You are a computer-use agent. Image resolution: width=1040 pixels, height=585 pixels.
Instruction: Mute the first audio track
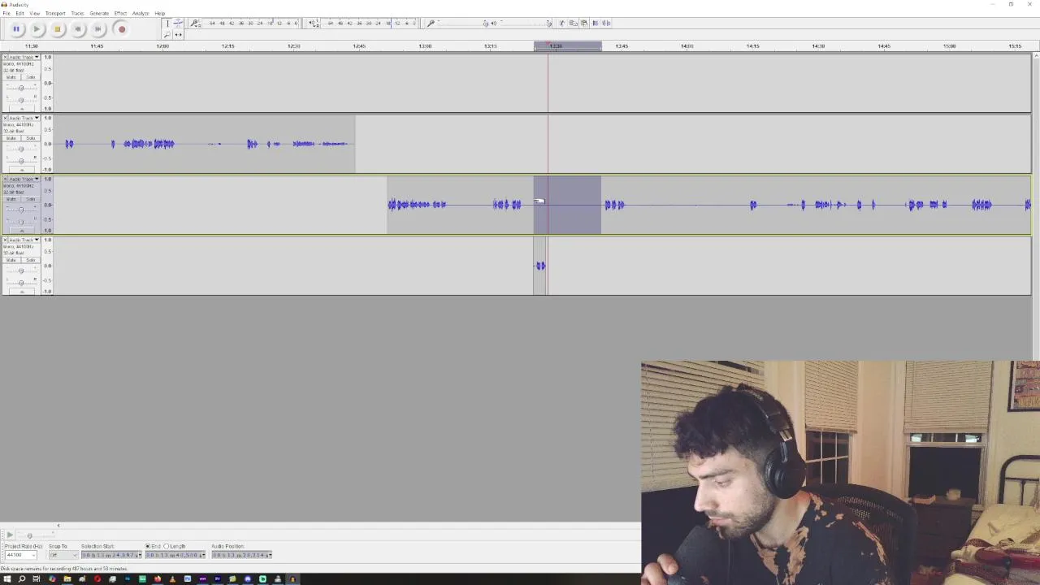tap(11, 77)
